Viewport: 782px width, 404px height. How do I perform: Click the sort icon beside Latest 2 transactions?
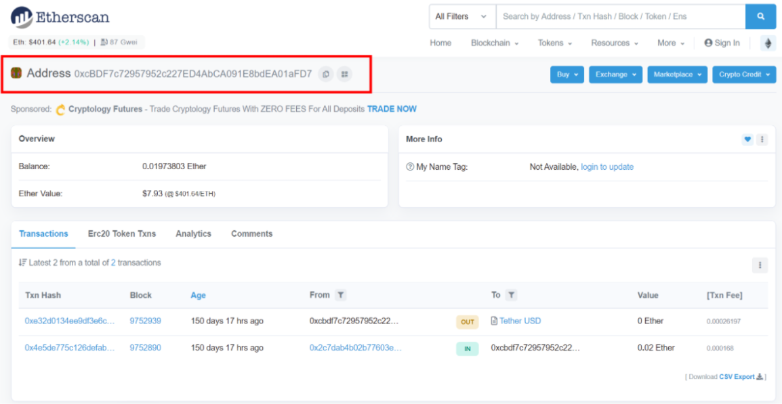click(x=22, y=263)
